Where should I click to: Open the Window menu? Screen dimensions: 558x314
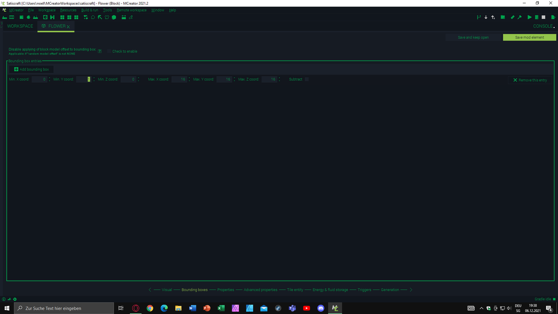[x=158, y=10]
